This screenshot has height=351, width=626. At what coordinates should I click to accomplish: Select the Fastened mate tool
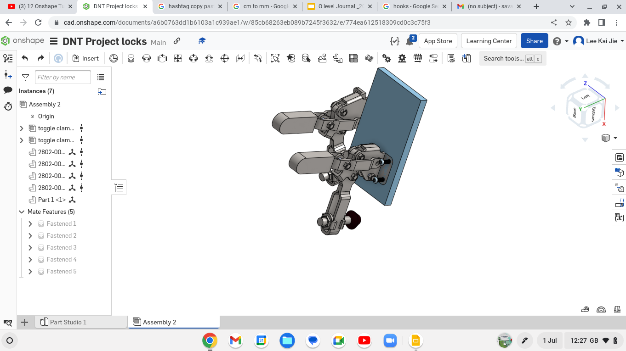(131, 58)
